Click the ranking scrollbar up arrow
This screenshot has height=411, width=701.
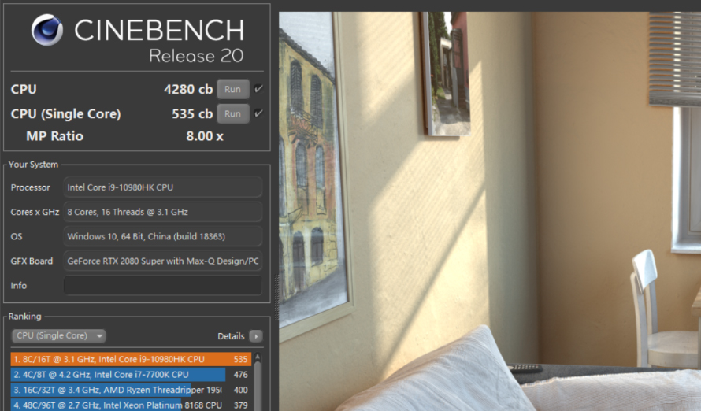[x=257, y=357]
